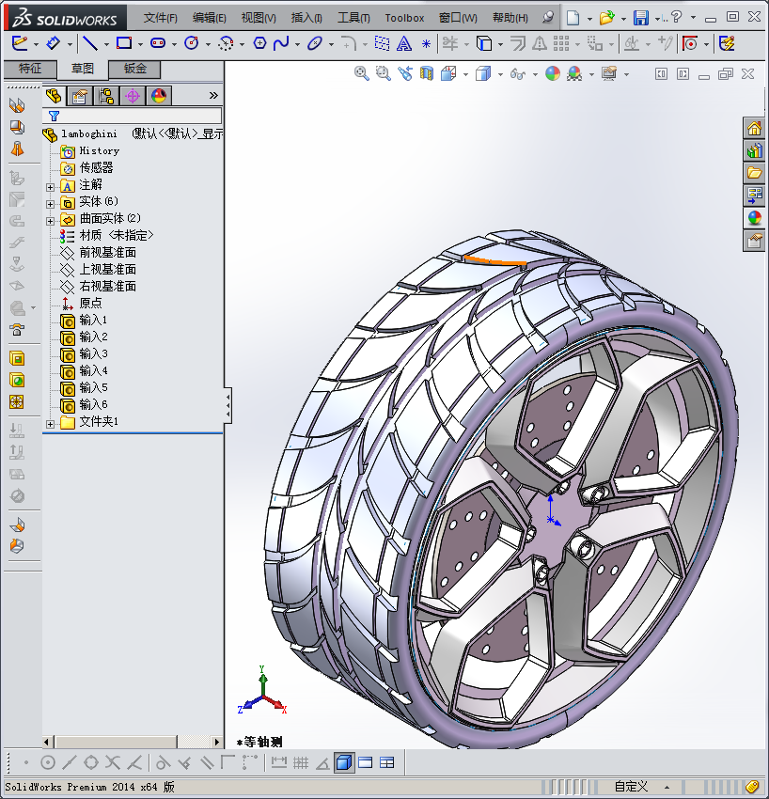Open the Circle tool dropdown arrow

[x=208, y=44]
